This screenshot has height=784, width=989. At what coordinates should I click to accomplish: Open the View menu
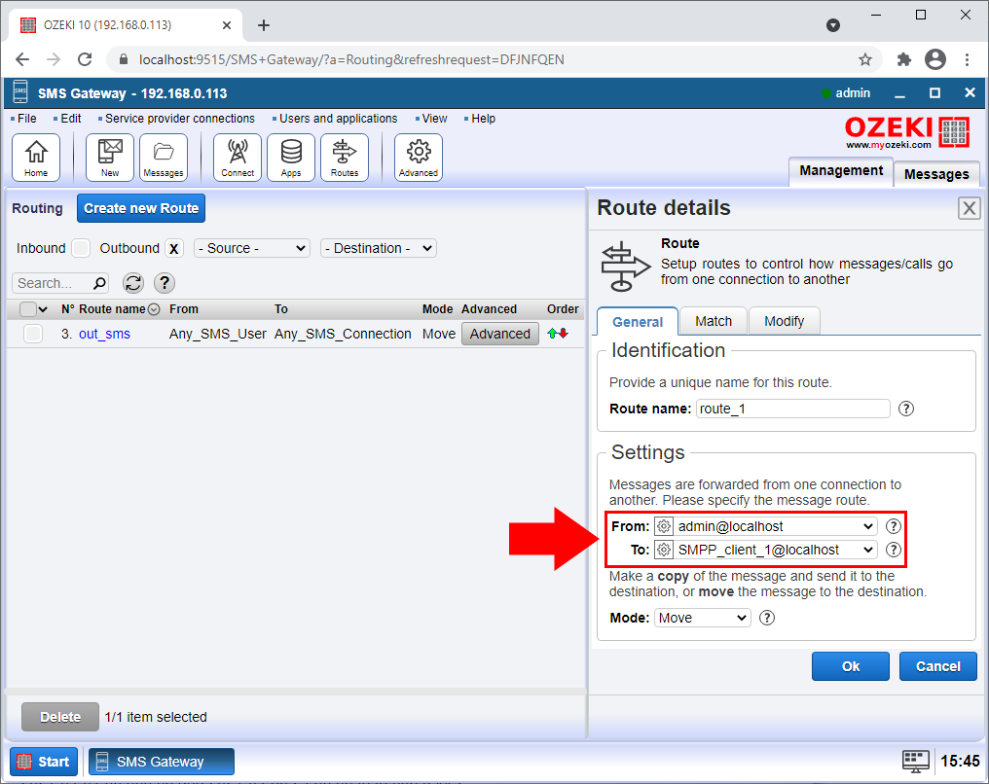[x=434, y=119]
